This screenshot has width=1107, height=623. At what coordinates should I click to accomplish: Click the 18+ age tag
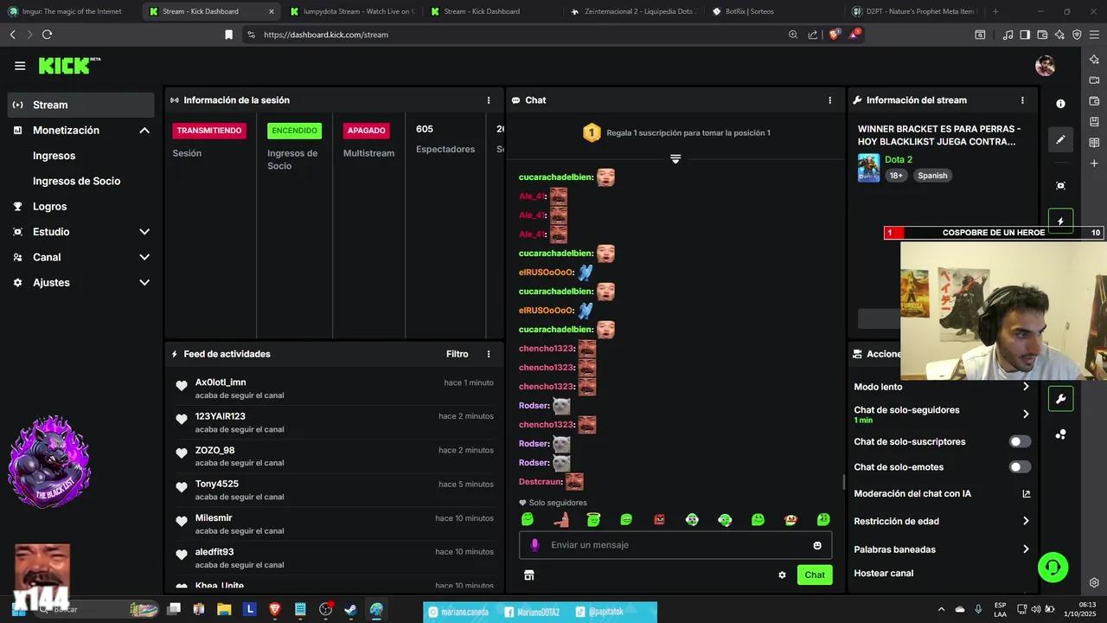896,176
